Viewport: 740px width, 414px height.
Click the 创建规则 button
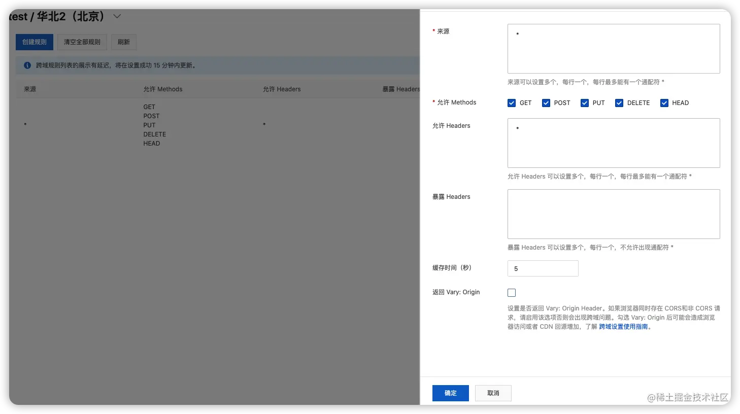tap(35, 42)
